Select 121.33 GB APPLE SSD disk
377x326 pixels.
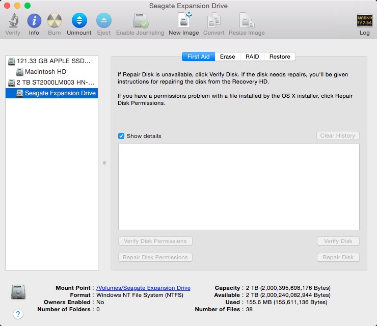(x=51, y=61)
